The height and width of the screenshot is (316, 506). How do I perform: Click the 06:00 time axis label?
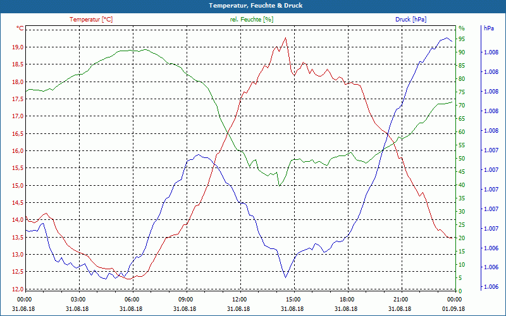(132, 299)
